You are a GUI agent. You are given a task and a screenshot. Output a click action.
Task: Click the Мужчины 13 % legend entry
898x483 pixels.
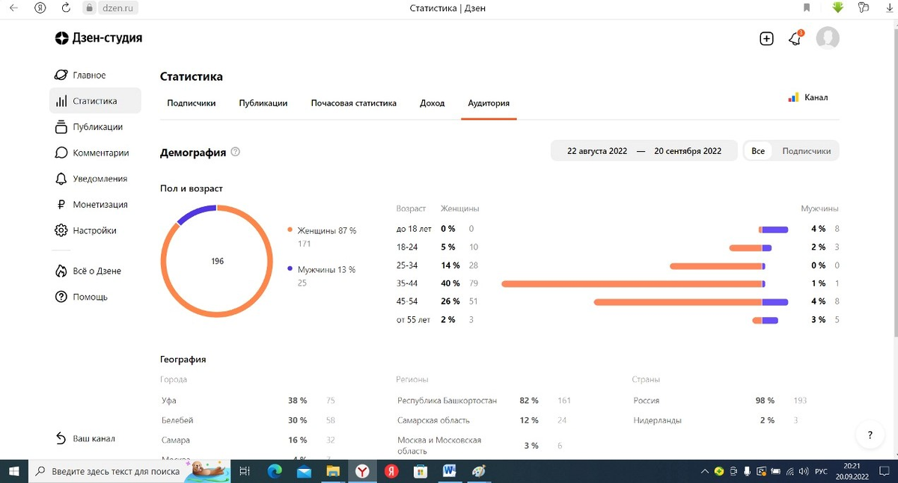pos(322,269)
